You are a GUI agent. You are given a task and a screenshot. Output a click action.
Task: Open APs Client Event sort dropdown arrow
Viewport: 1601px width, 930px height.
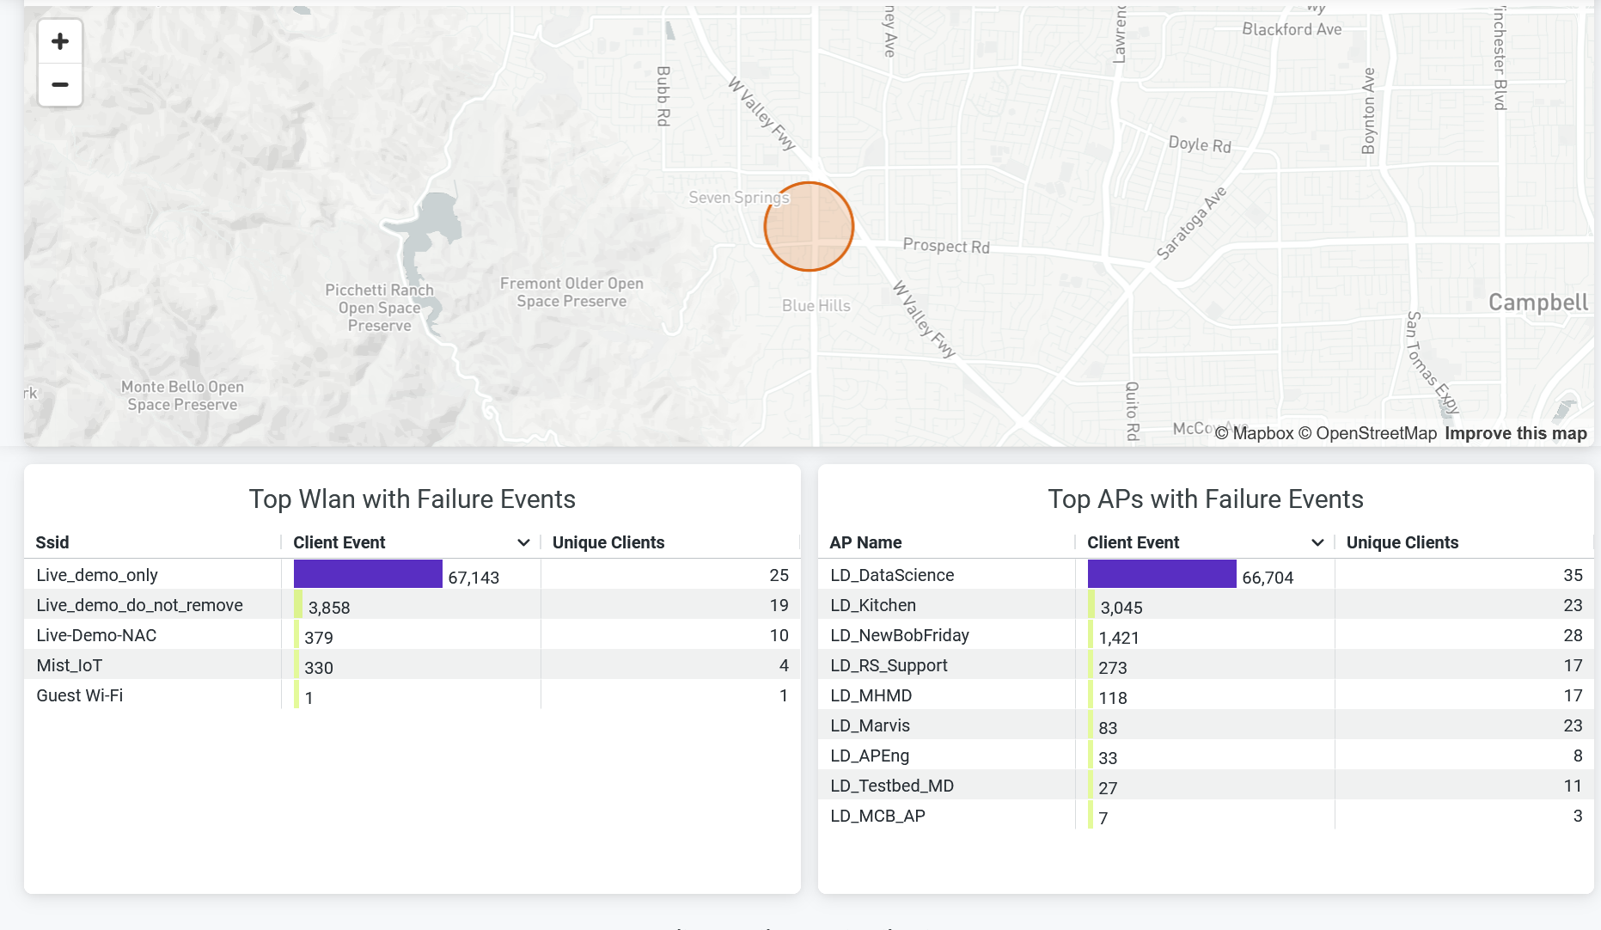1317,542
